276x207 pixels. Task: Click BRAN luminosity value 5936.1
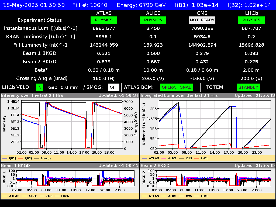coord(104,37)
